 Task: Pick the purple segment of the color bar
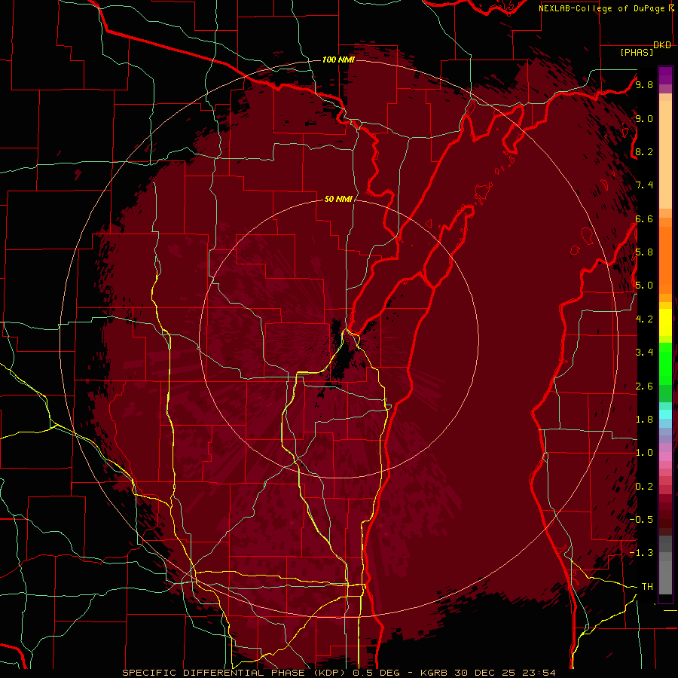point(665,75)
